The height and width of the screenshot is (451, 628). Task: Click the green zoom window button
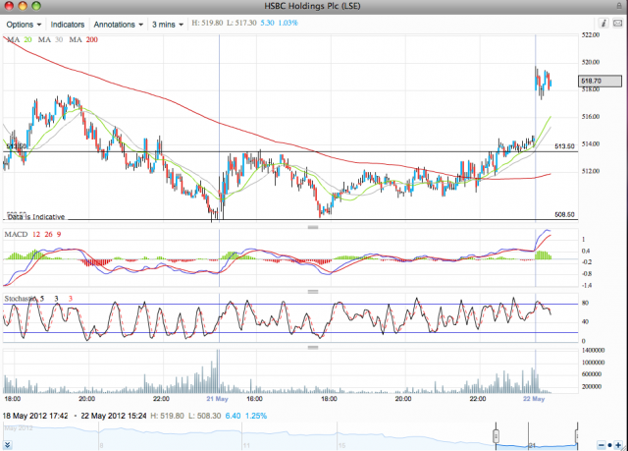point(36,6)
